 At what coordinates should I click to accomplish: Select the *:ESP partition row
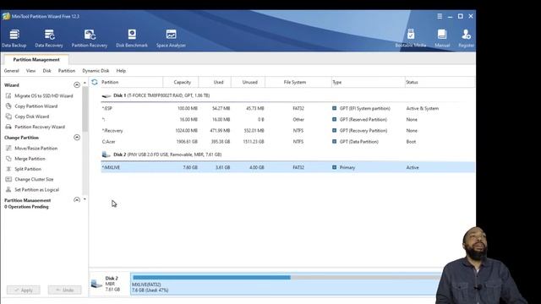coord(287,108)
